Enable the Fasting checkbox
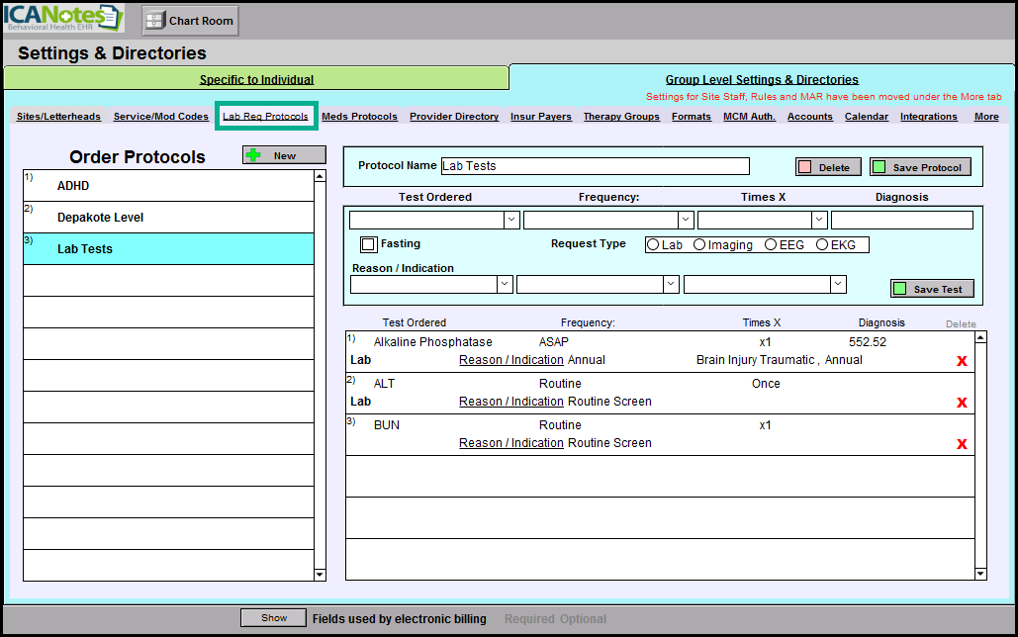 coord(369,244)
